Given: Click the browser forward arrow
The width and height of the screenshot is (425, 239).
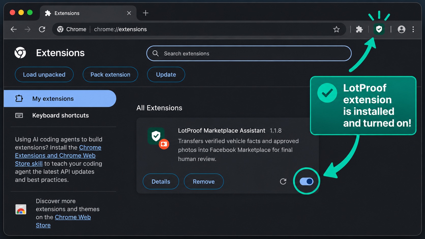Looking at the screenshot, I should (x=27, y=29).
